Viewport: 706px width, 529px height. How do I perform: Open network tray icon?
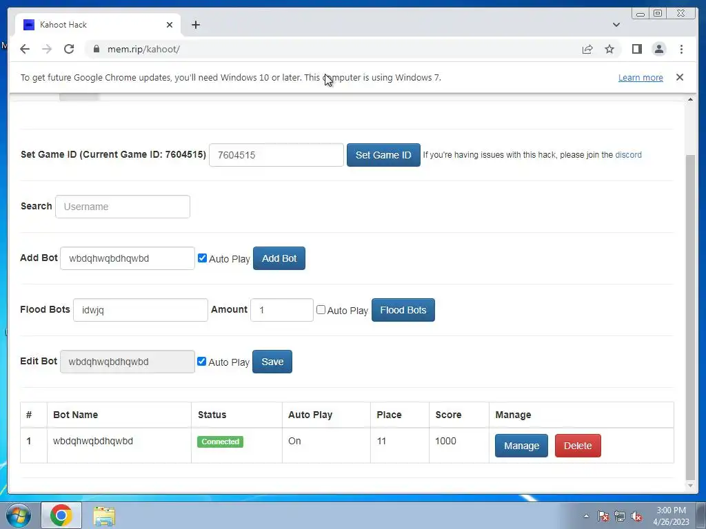(x=620, y=516)
